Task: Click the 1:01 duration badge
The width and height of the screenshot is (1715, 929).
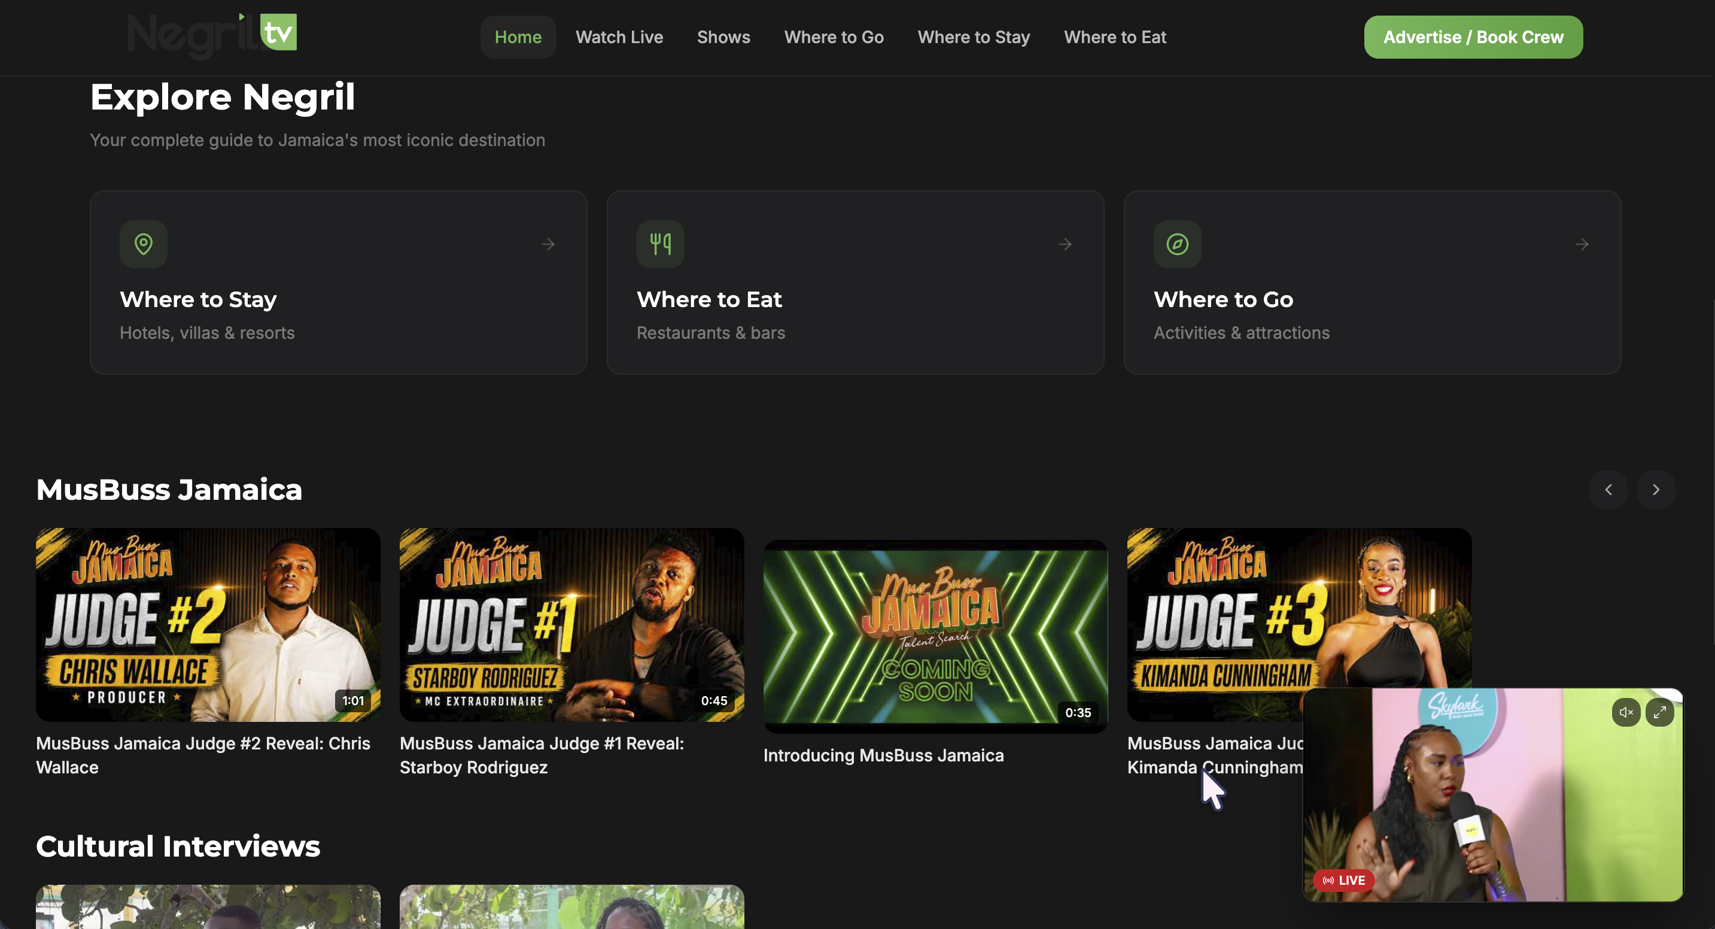Action: 353,700
